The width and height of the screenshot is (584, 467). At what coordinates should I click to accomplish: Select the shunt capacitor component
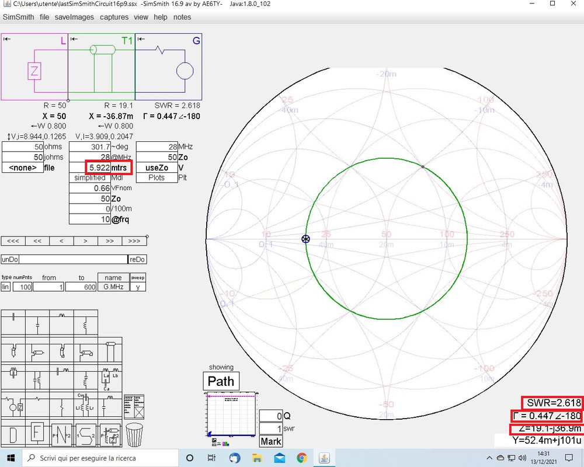tap(37, 323)
